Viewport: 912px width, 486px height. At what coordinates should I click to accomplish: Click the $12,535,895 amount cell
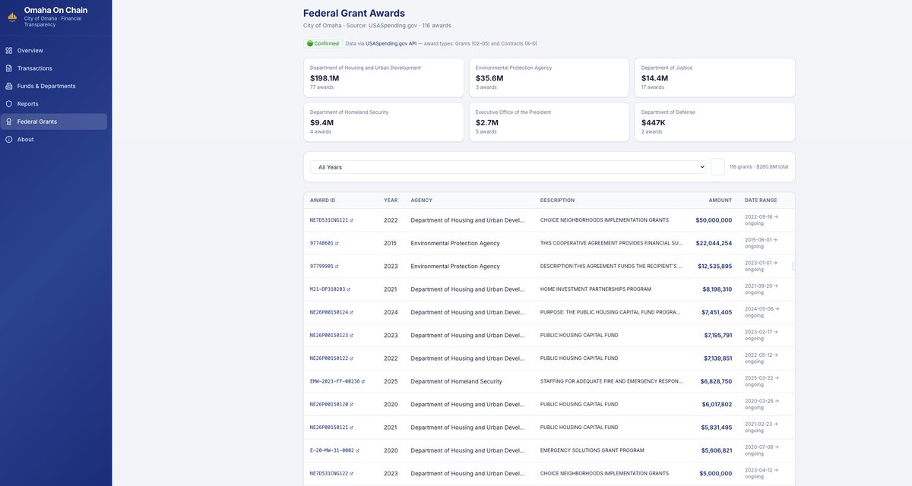[715, 267]
